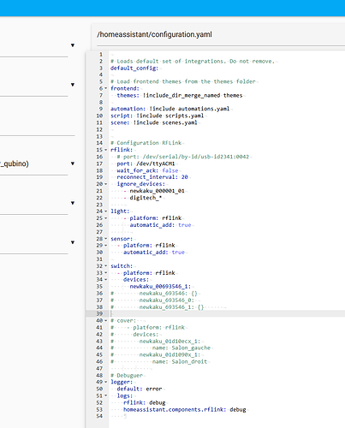The image size is (345, 428).
Task: Collapse the sensor section fold arrow
Action: coord(106,239)
